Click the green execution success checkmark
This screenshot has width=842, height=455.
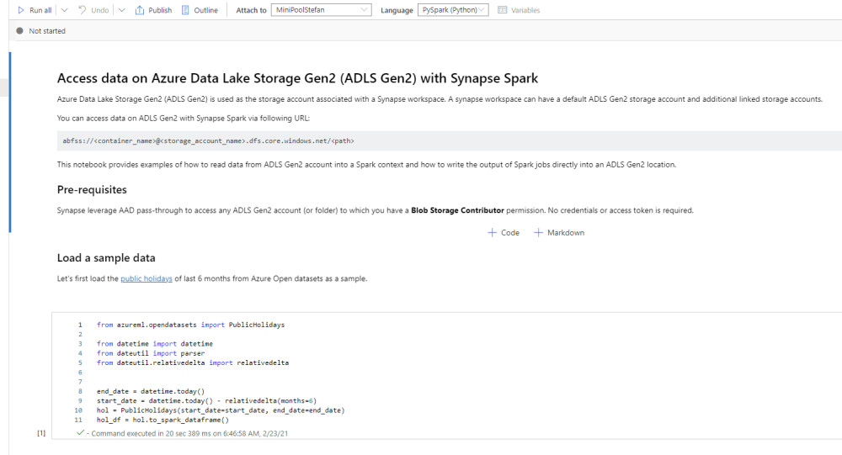[80, 432]
